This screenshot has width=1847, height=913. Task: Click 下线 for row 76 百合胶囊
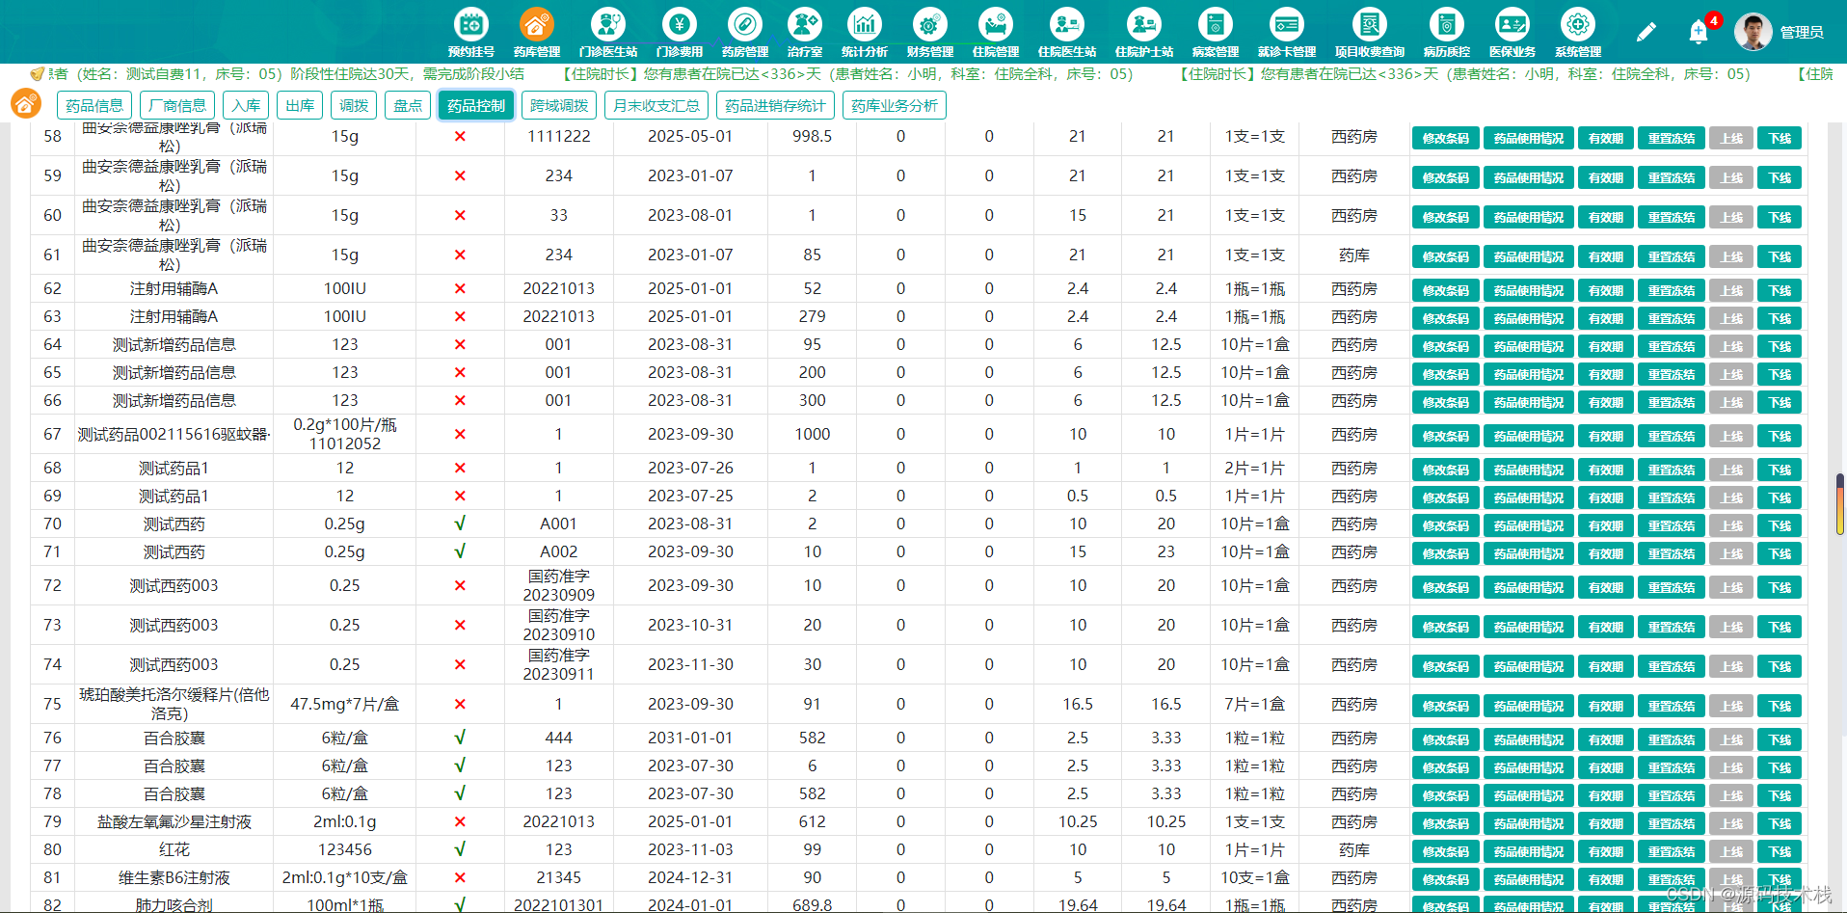(x=1780, y=739)
